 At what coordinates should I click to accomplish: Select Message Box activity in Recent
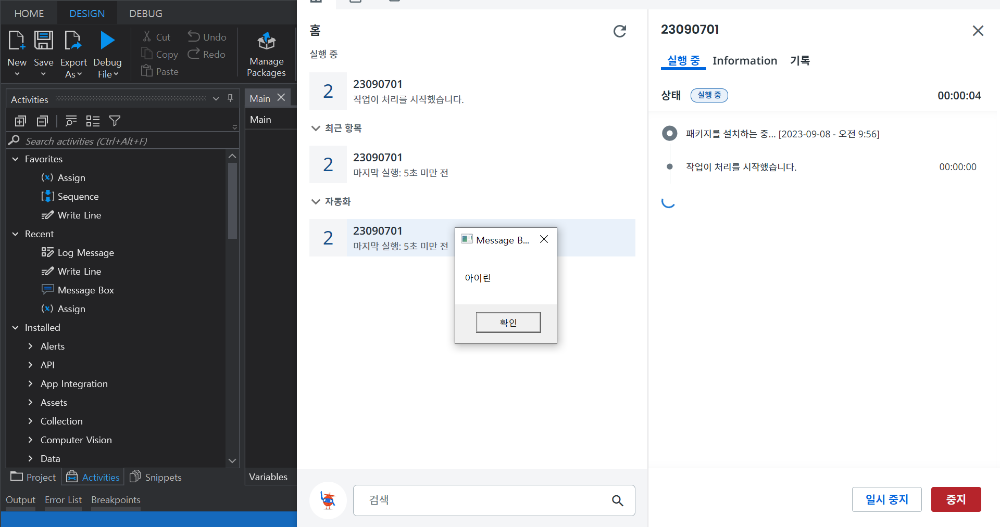78,290
